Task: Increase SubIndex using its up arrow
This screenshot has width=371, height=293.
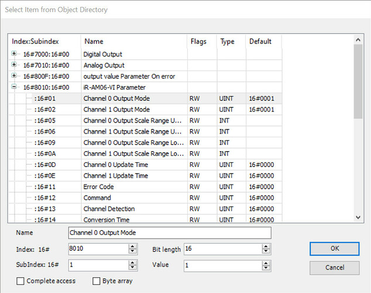Action: pyautogui.click(x=132, y=263)
